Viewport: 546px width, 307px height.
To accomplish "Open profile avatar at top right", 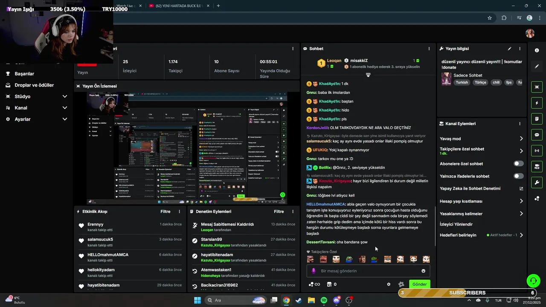I will pos(530,33).
